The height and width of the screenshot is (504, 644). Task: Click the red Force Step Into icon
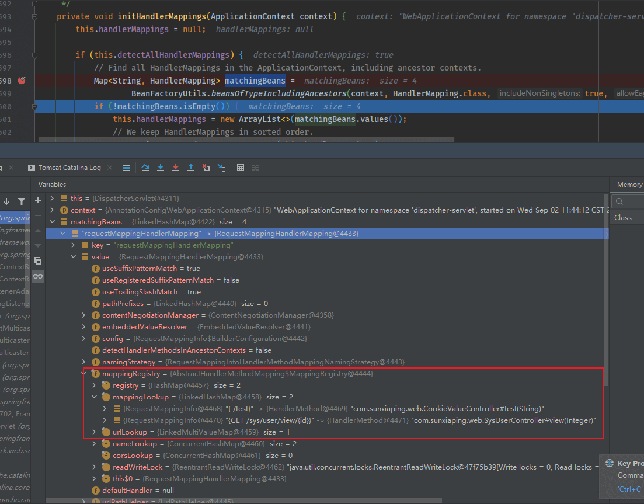(176, 168)
